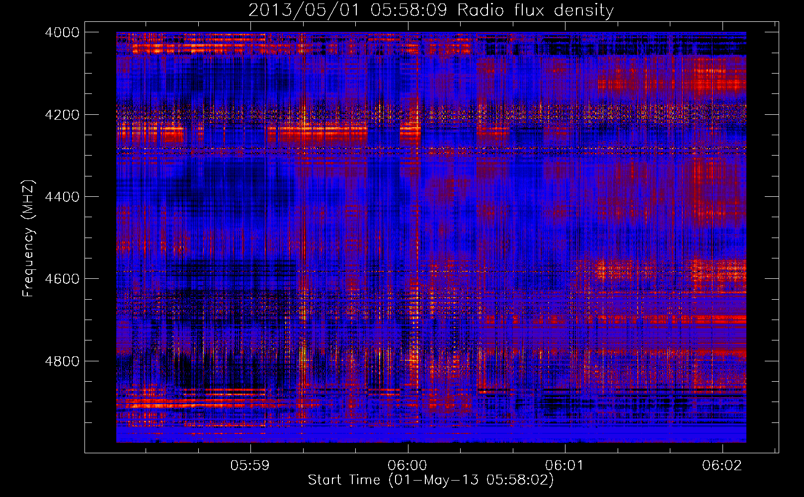Select the 4200 frequency axis label

[x=62, y=115]
